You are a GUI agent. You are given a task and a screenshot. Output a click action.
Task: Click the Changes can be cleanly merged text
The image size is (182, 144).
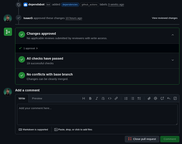click(x=48, y=79)
